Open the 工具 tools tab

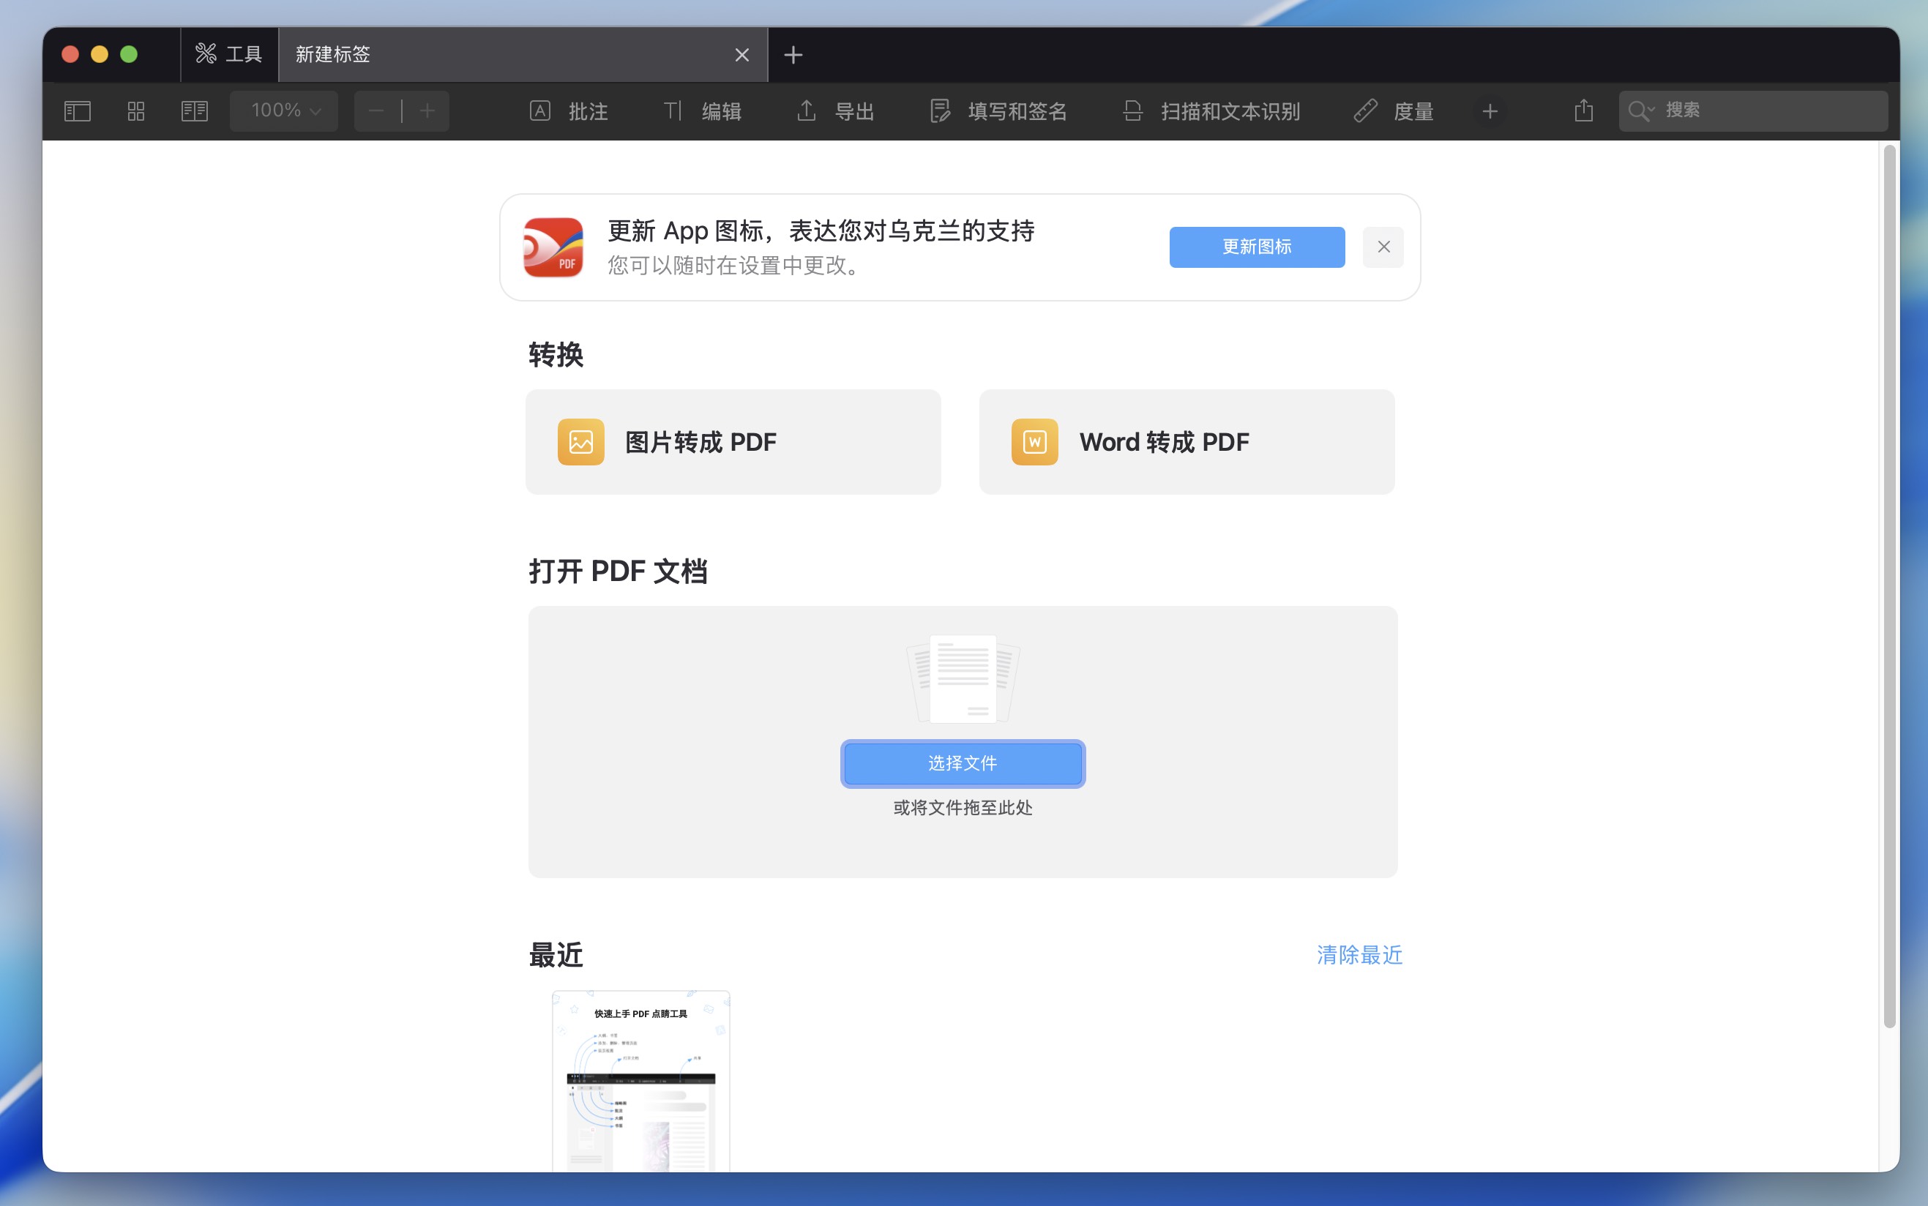tap(230, 54)
